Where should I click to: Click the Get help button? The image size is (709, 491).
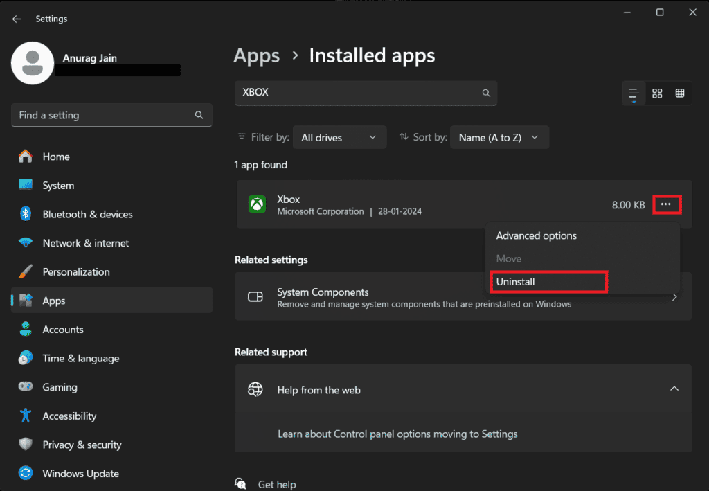pos(276,483)
